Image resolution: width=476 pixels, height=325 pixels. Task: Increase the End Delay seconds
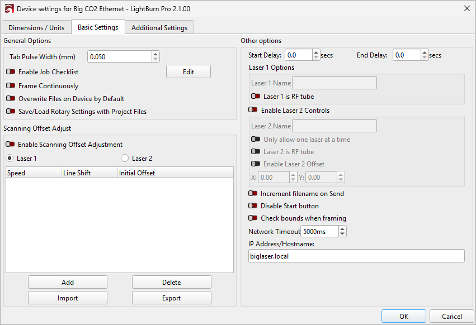425,52
